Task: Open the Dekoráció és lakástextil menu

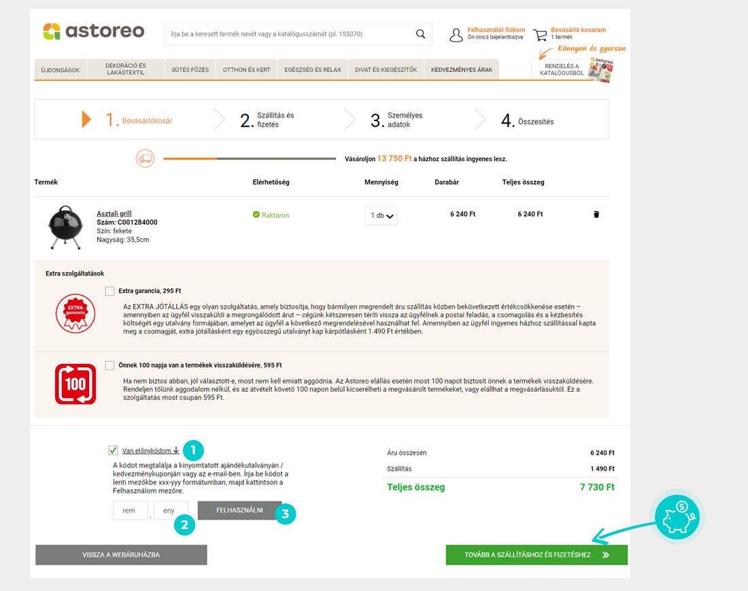Action: click(126, 69)
